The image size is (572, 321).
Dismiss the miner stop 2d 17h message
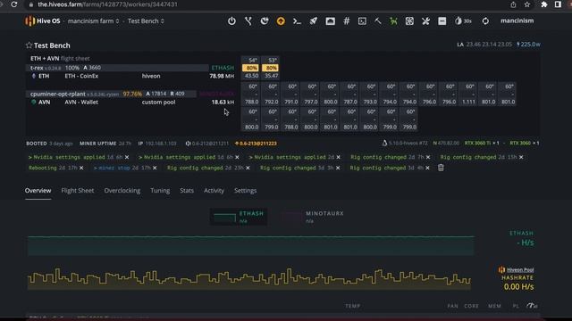click(x=155, y=168)
